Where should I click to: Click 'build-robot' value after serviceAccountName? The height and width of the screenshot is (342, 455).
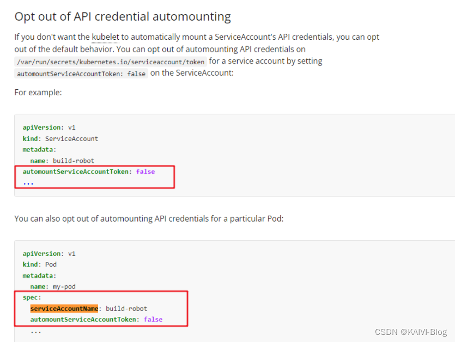point(126,309)
